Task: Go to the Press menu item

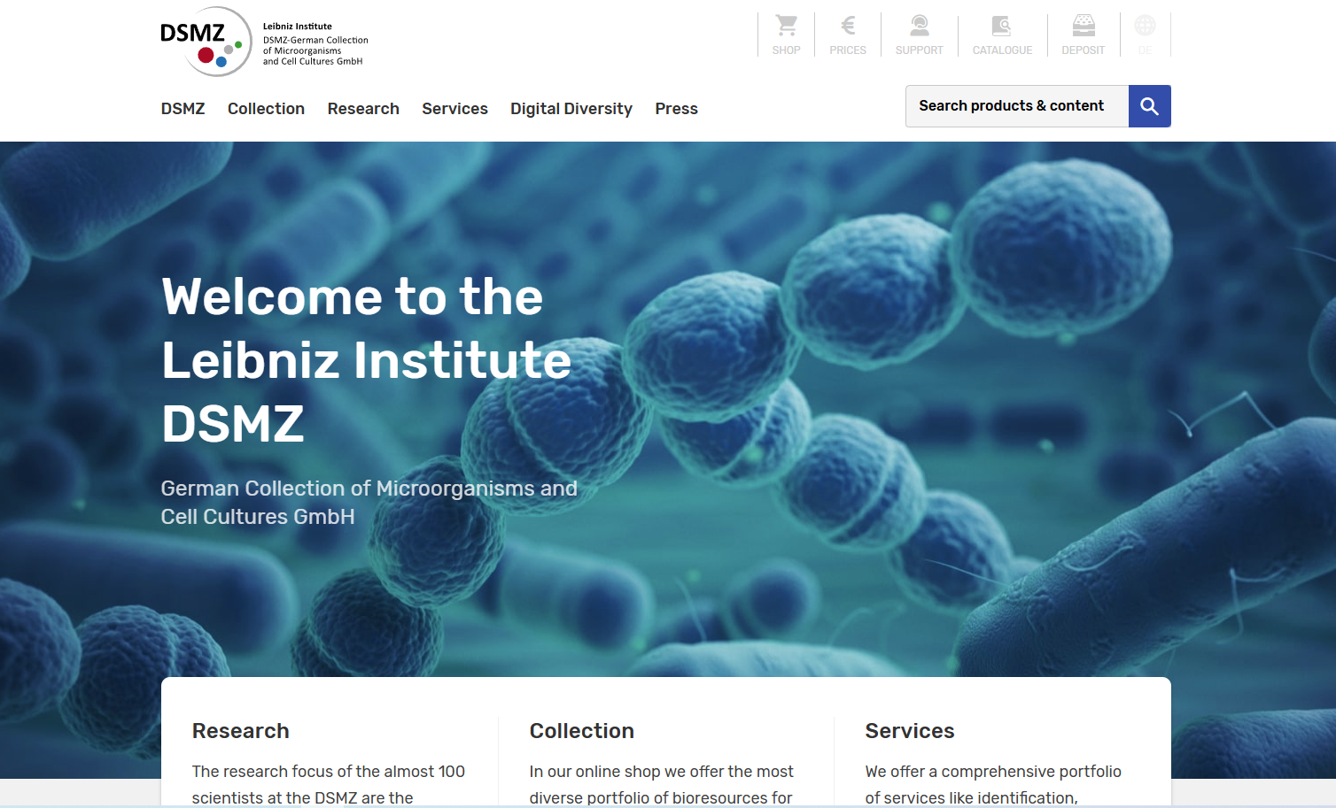Action: (x=676, y=109)
